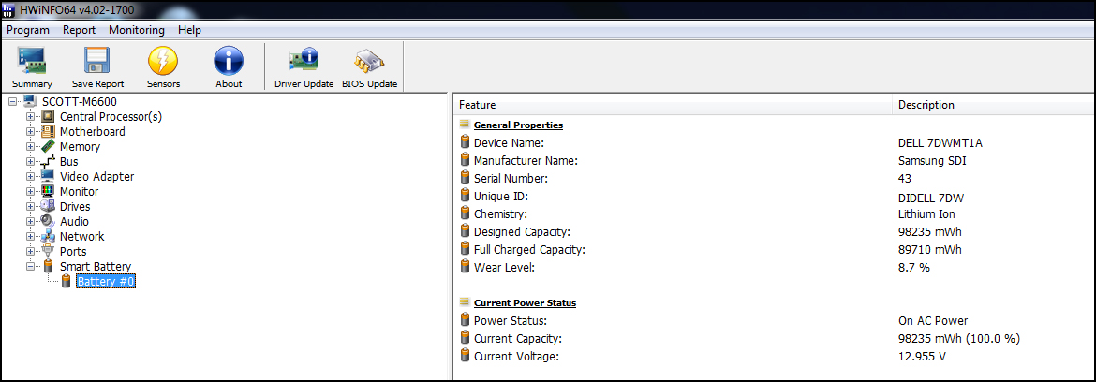This screenshot has width=1096, height=382.
Task: Click the Audio speaker icon
Action: (x=48, y=221)
